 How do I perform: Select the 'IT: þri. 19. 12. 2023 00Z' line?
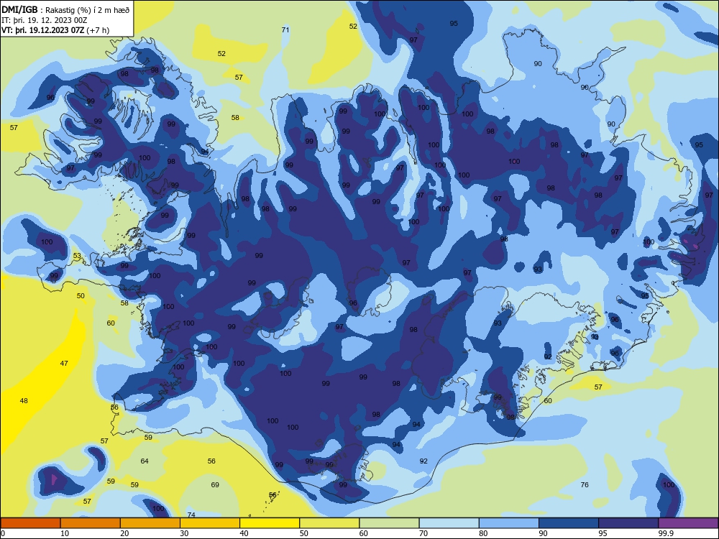tap(45, 20)
